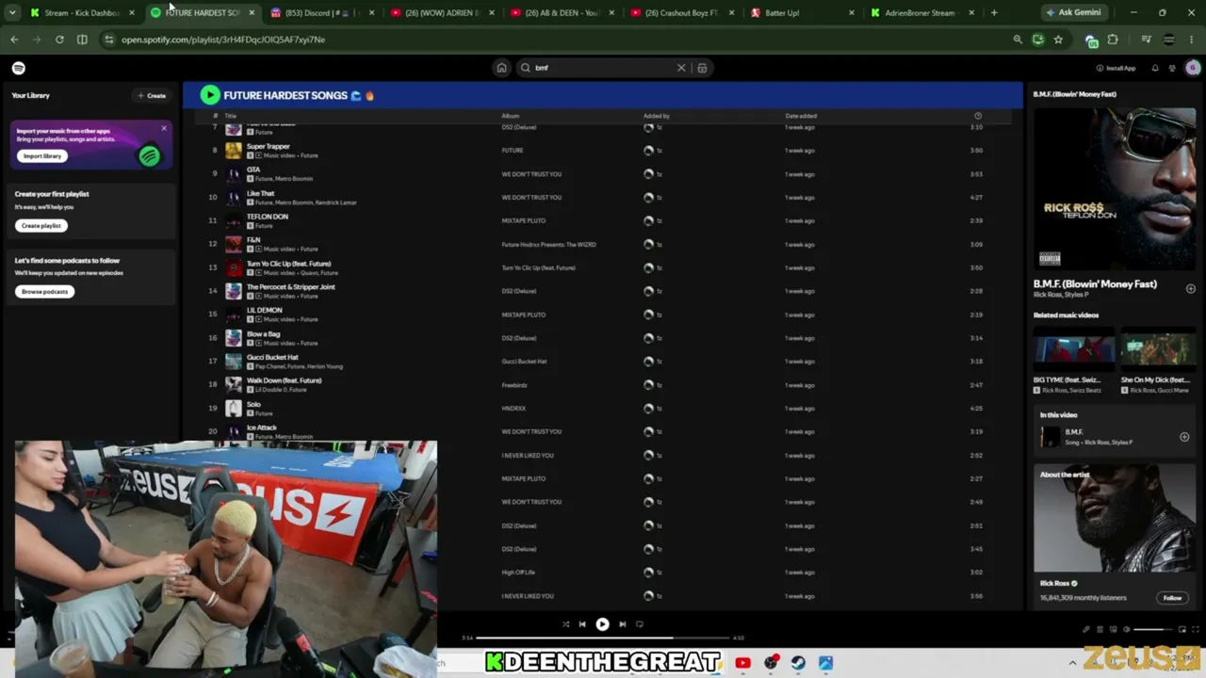Open the Future Hndrxx Presents: The WIZRD album link
Viewport: 1206px width, 678px height.
coord(548,245)
